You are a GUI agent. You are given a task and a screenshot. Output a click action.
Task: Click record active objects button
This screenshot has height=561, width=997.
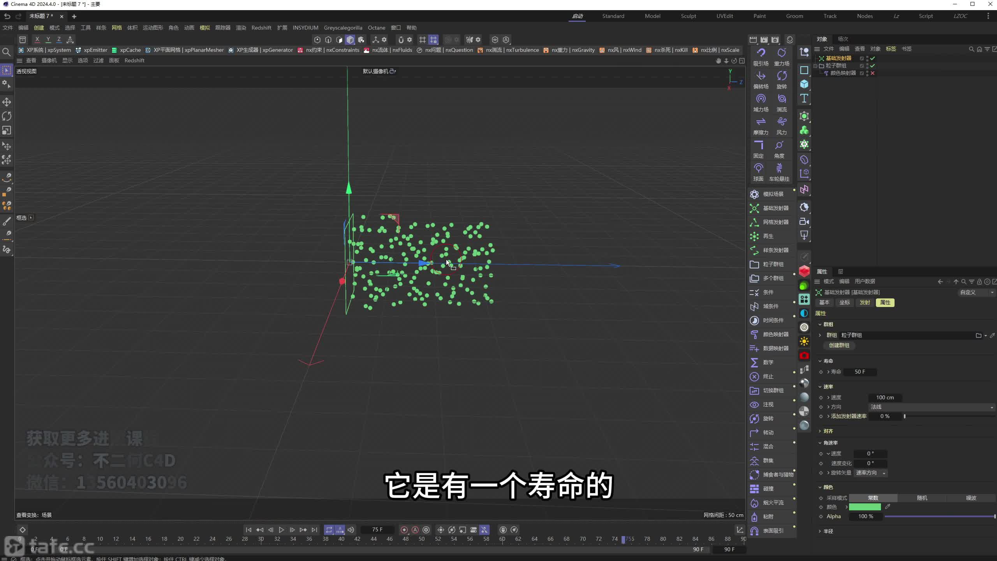click(x=404, y=530)
